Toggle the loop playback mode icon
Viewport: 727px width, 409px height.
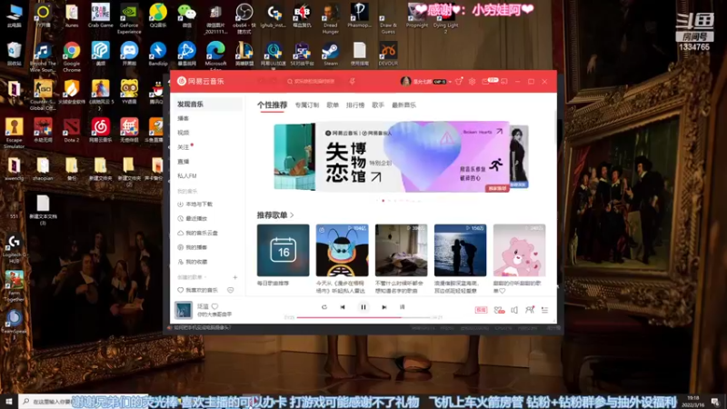324,307
